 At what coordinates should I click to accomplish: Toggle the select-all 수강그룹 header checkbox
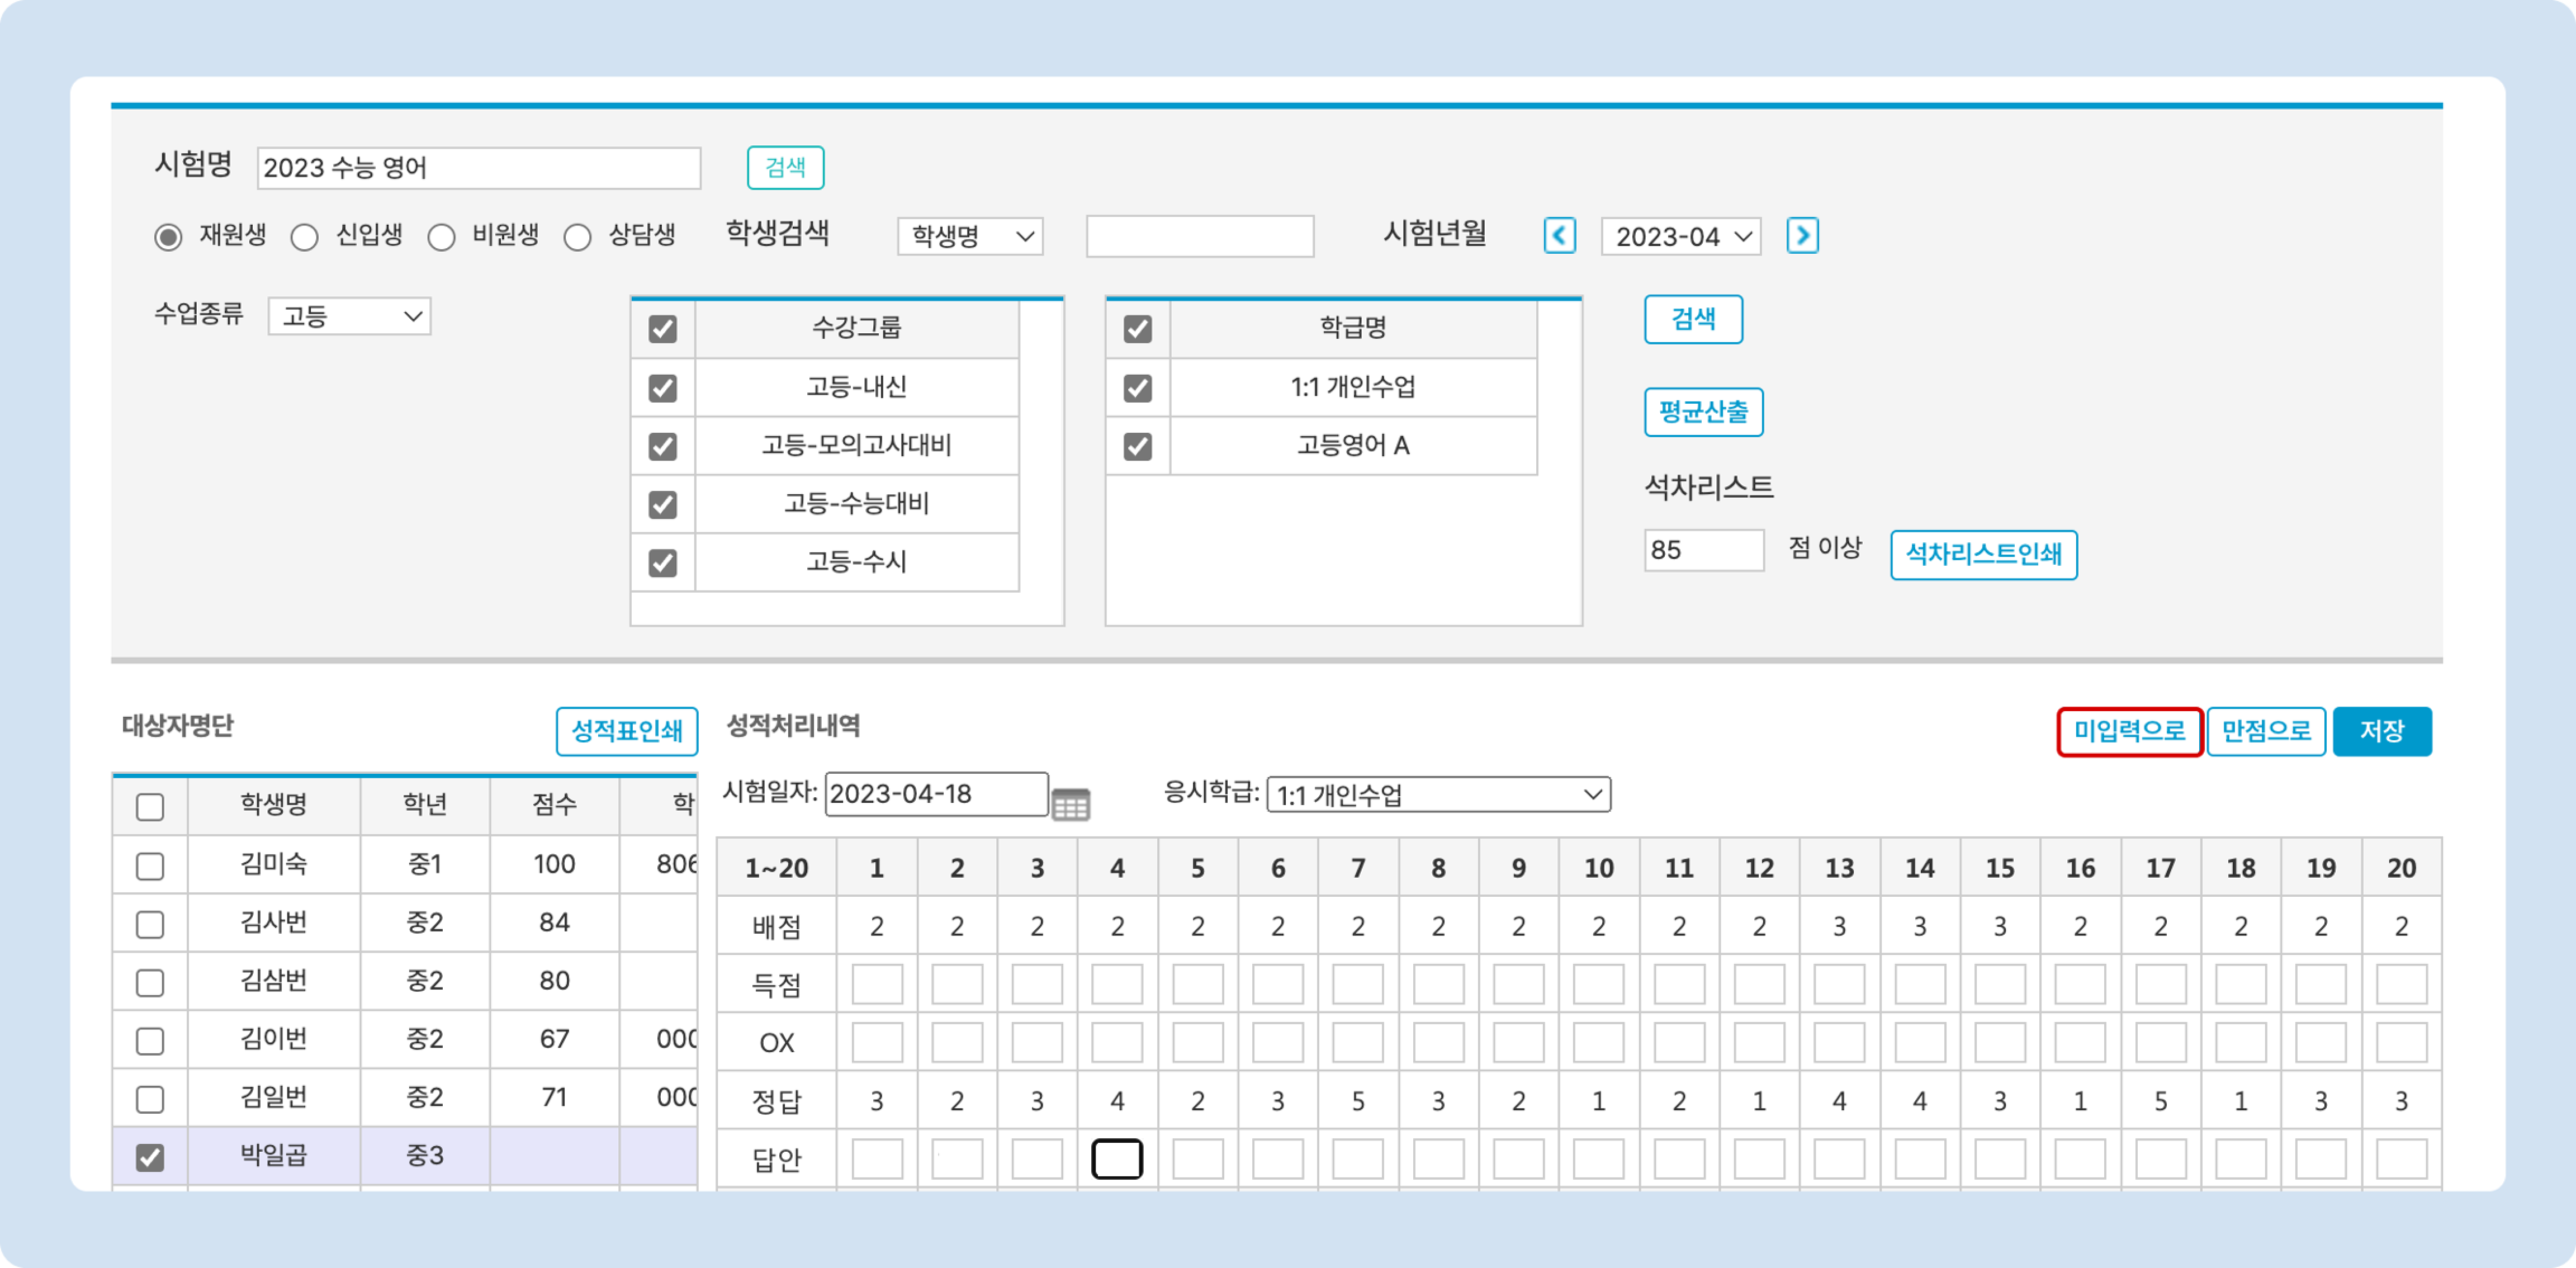click(x=663, y=329)
